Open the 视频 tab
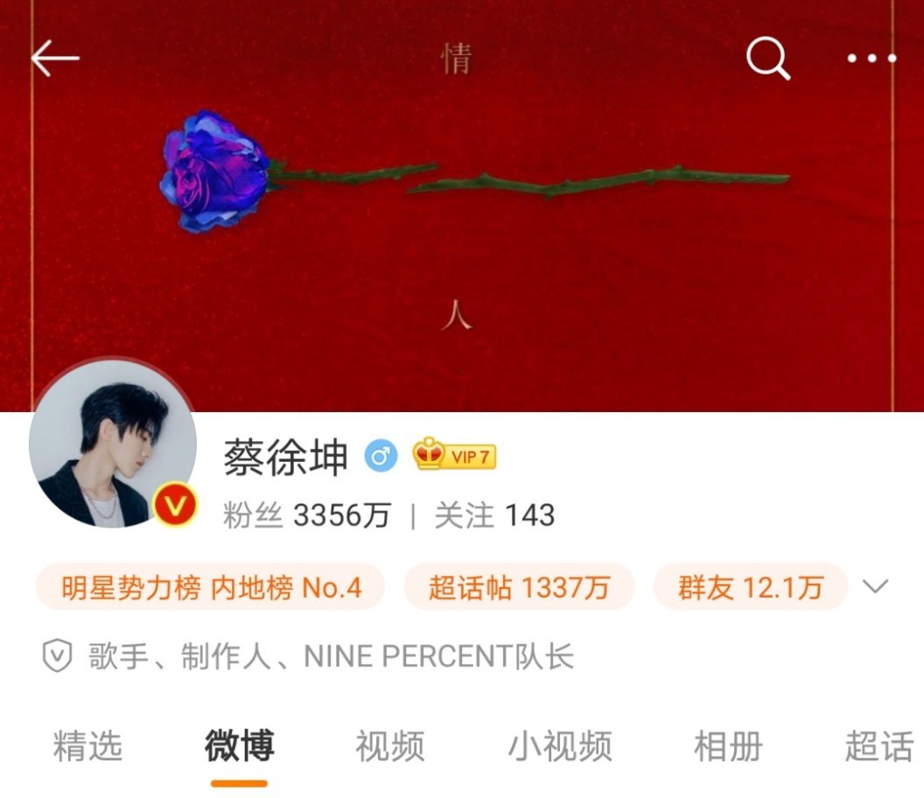Image resolution: width=924 pixels, height=798 pixels. pyautogui.click(x=389, y=745)
